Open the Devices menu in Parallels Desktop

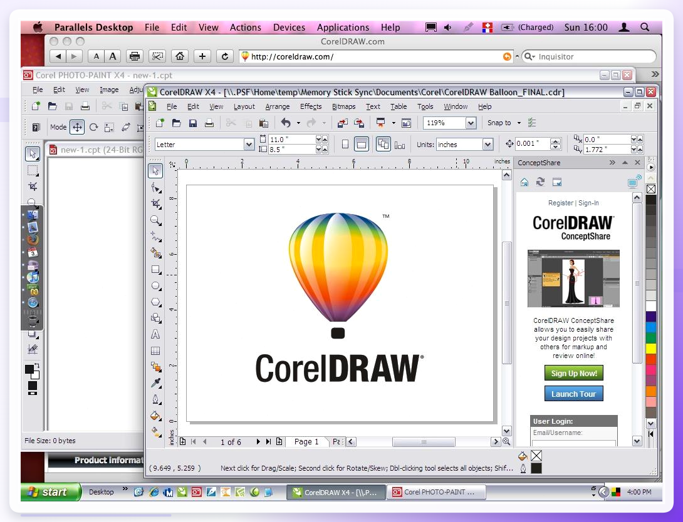[289, 28]
